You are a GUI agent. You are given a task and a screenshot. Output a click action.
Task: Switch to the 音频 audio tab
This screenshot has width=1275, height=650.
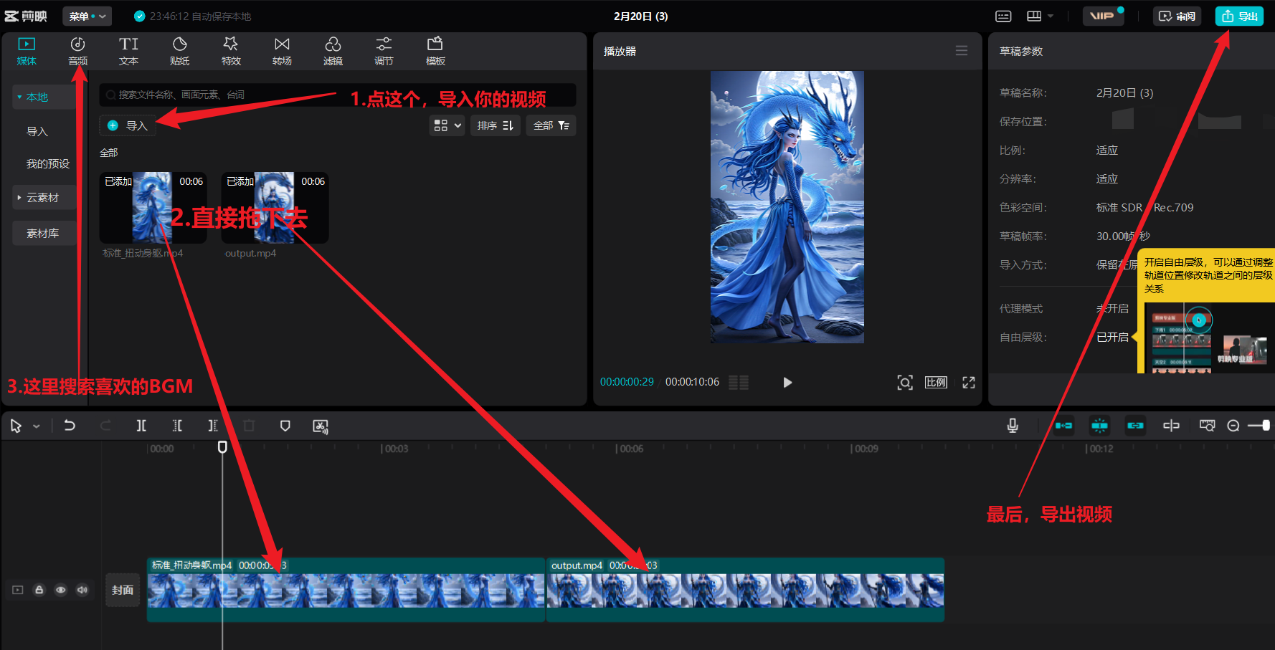coord(77,52)
